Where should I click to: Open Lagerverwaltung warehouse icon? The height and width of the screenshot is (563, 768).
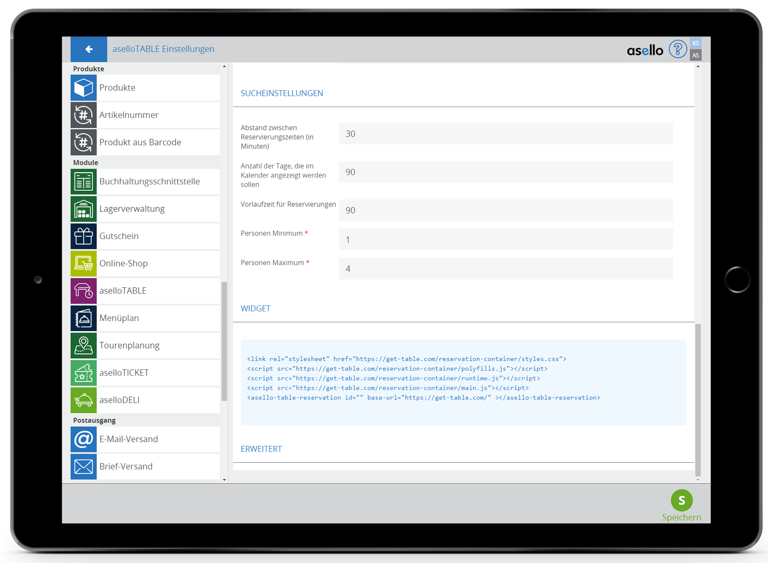(83, 209)
